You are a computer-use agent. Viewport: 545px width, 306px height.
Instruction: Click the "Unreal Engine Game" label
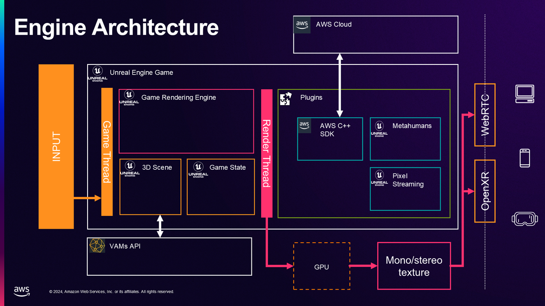click(x=141, y=72)
